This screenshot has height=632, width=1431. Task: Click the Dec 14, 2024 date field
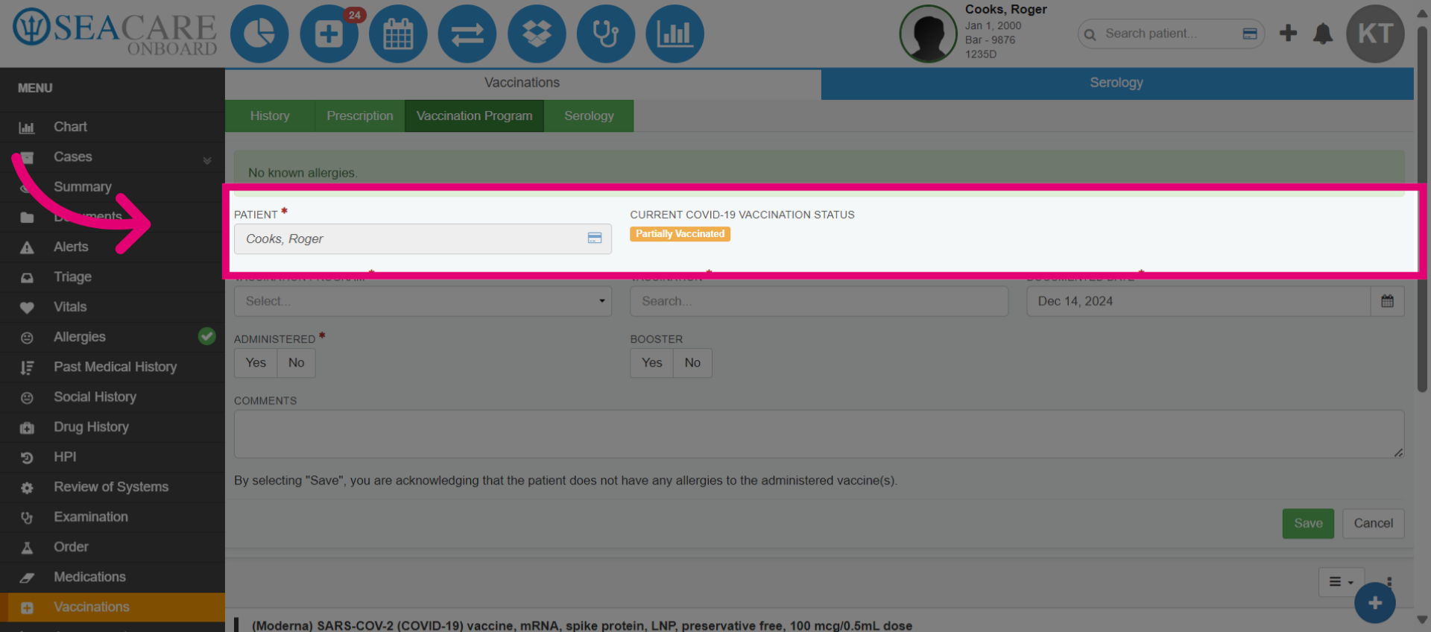(1198, 301)
